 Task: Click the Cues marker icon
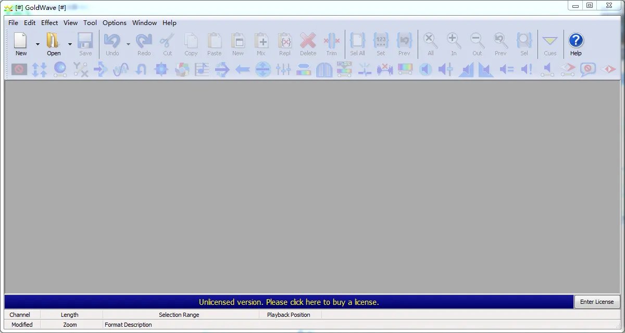[550, 41]
